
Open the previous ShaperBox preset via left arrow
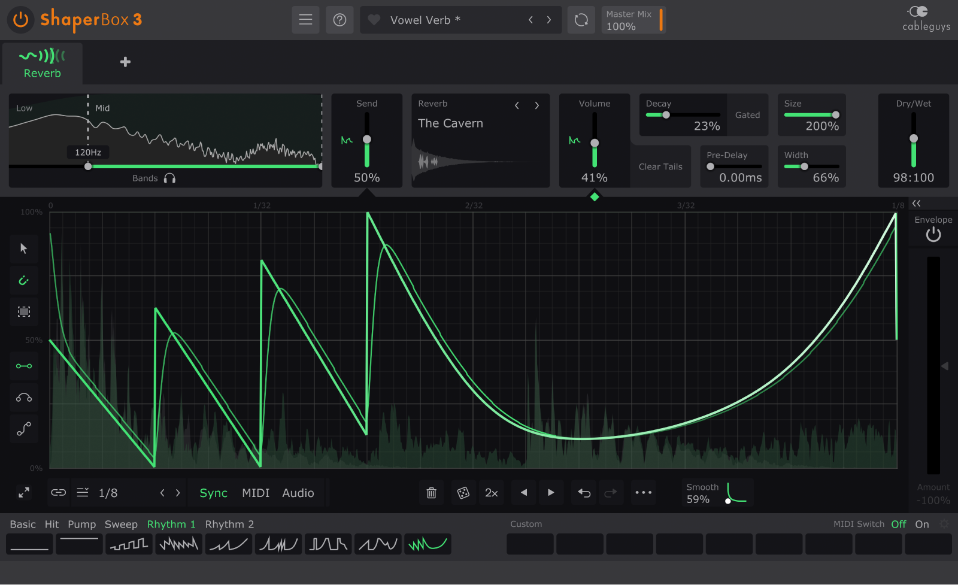point(530,20)
